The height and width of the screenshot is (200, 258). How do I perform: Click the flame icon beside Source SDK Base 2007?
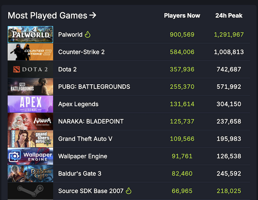click(129, 191)
